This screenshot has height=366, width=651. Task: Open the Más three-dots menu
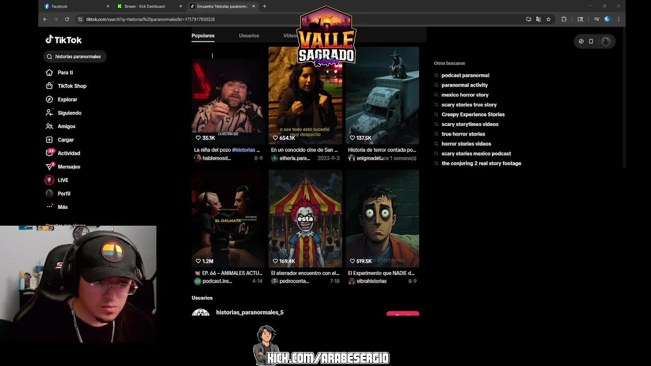pos(49,207)
